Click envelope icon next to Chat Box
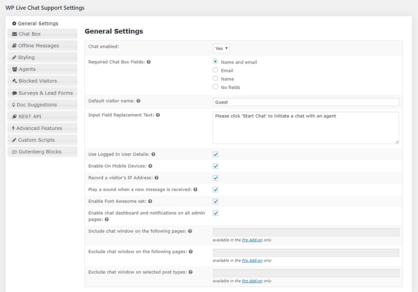 point(15,34)
